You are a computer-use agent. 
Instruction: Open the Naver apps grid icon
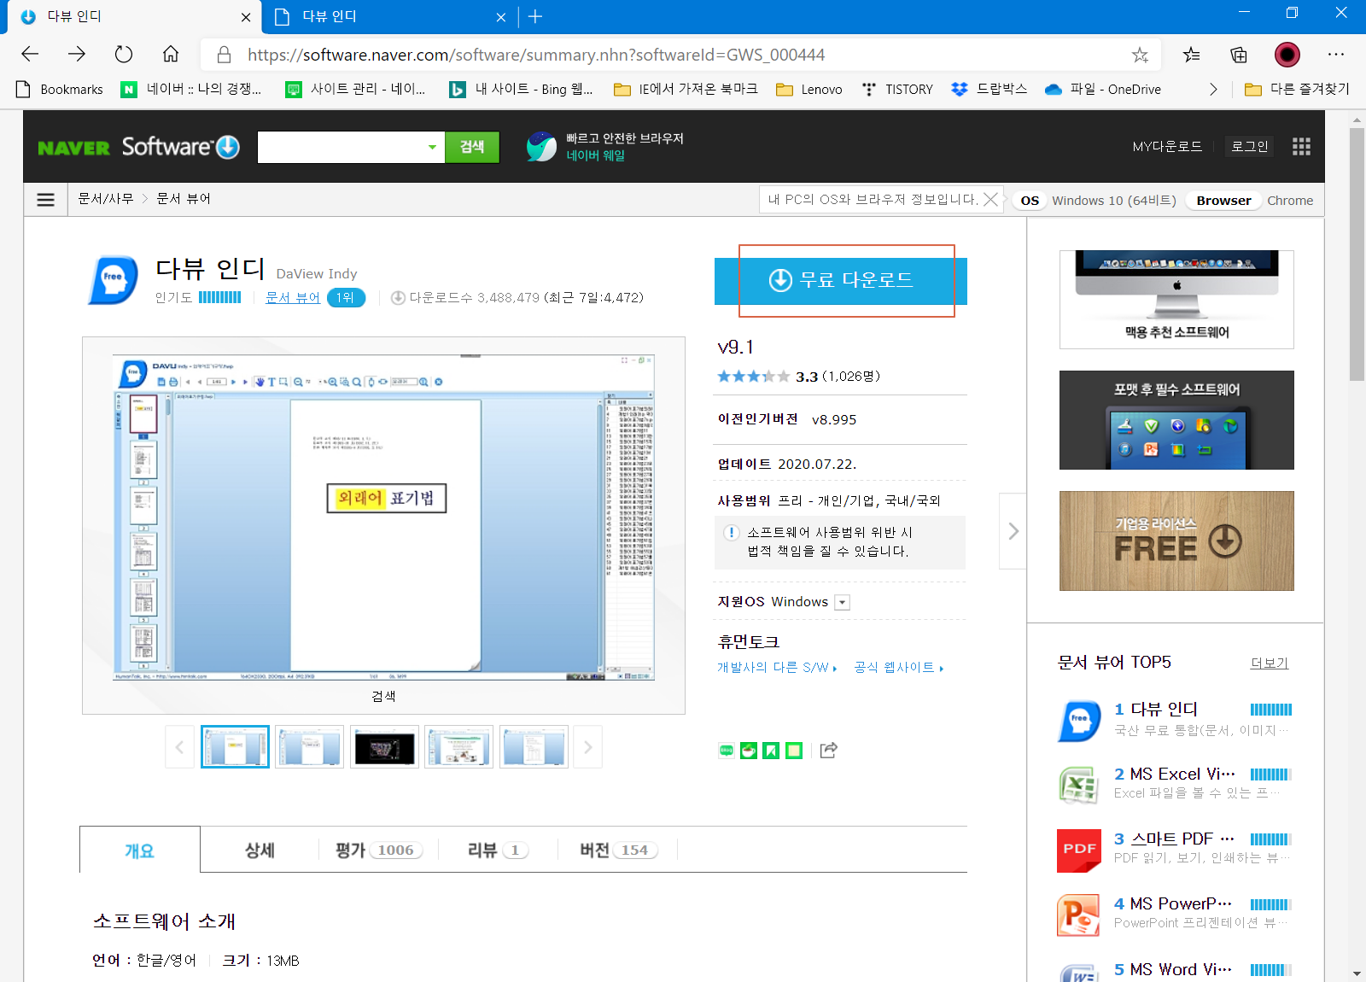1301,147
